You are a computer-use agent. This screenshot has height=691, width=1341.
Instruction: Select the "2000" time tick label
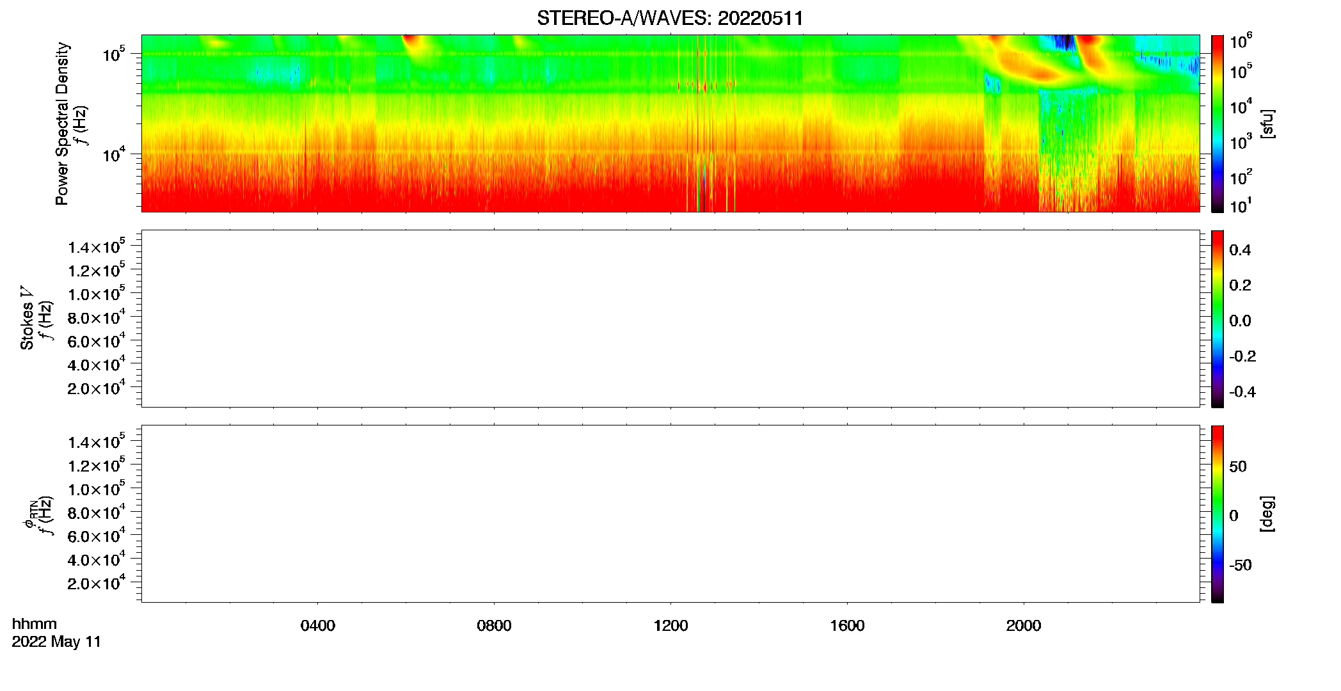click(x=1024, y=626)
